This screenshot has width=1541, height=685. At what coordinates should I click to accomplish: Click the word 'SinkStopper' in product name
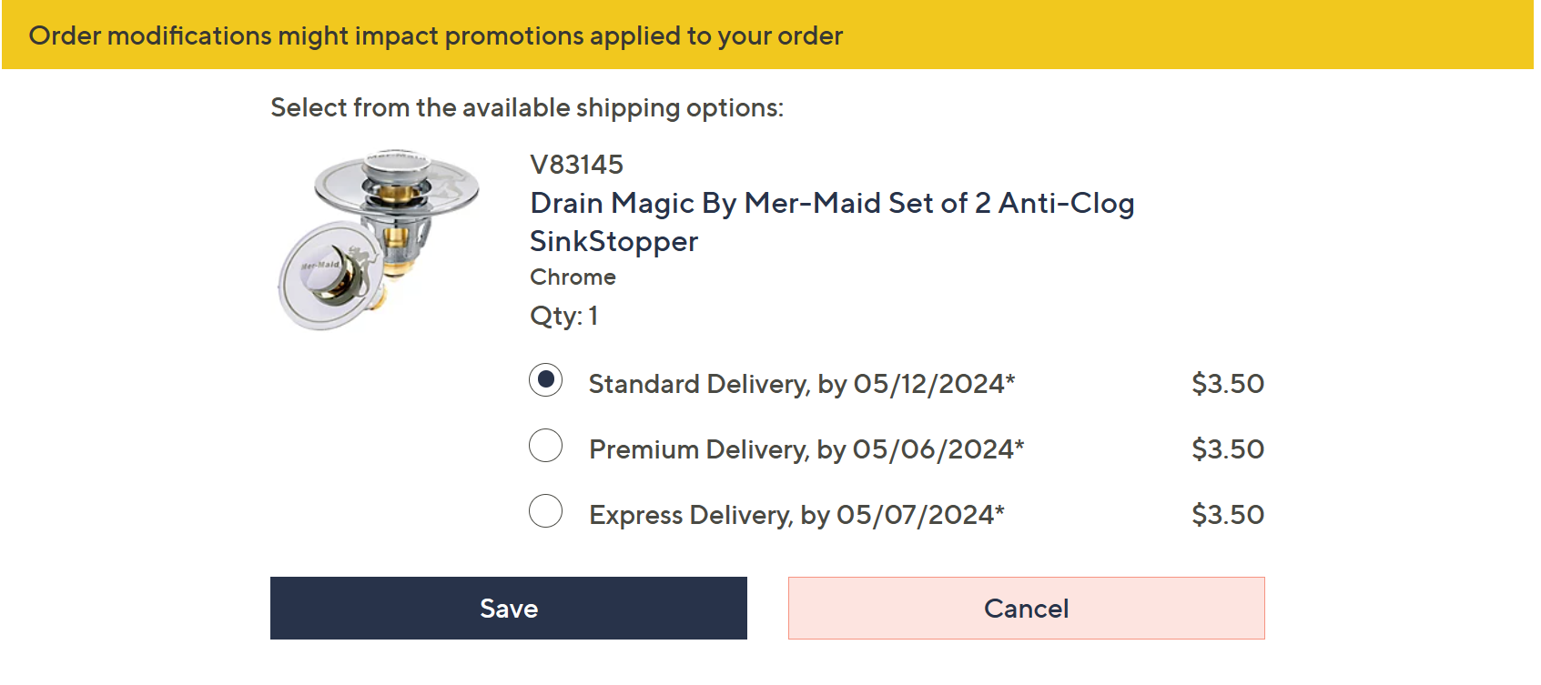point(613,241)
